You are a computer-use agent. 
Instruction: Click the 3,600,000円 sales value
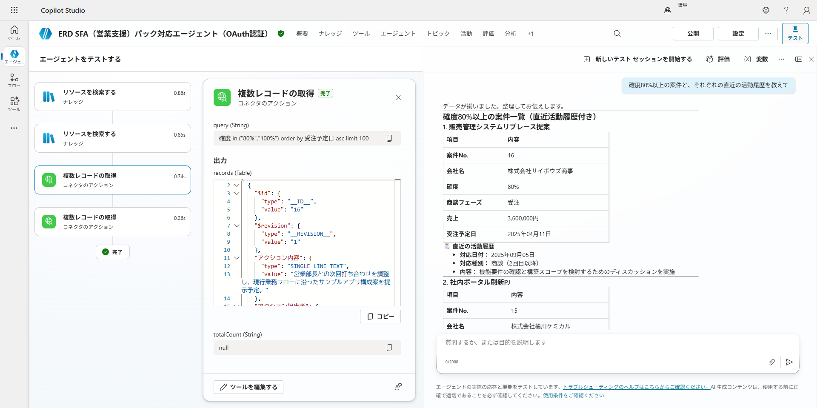click(523, 218)
